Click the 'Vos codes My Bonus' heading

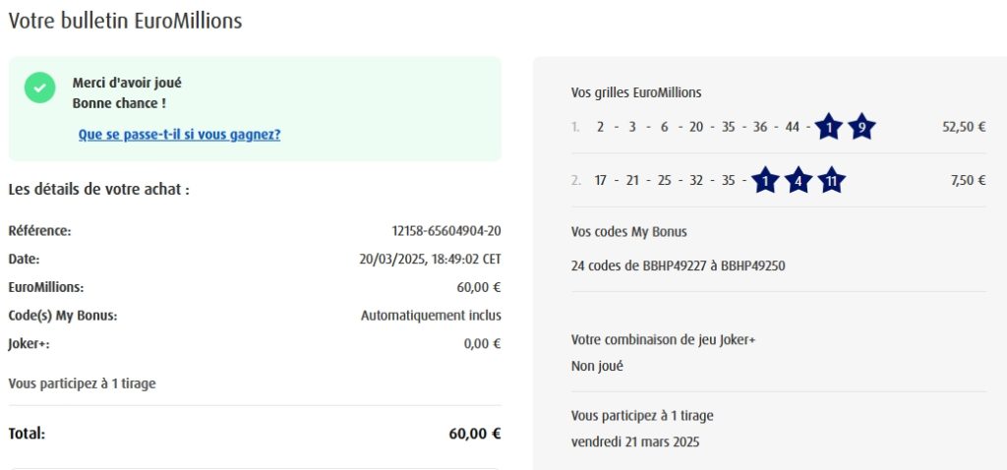628,232
